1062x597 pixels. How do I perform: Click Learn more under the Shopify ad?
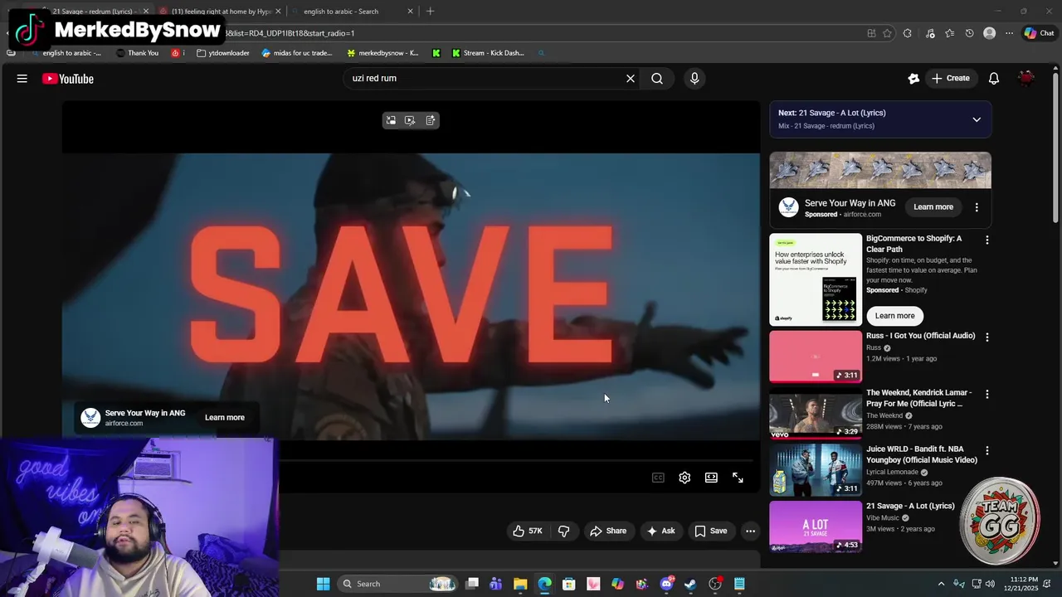[894, 316]
